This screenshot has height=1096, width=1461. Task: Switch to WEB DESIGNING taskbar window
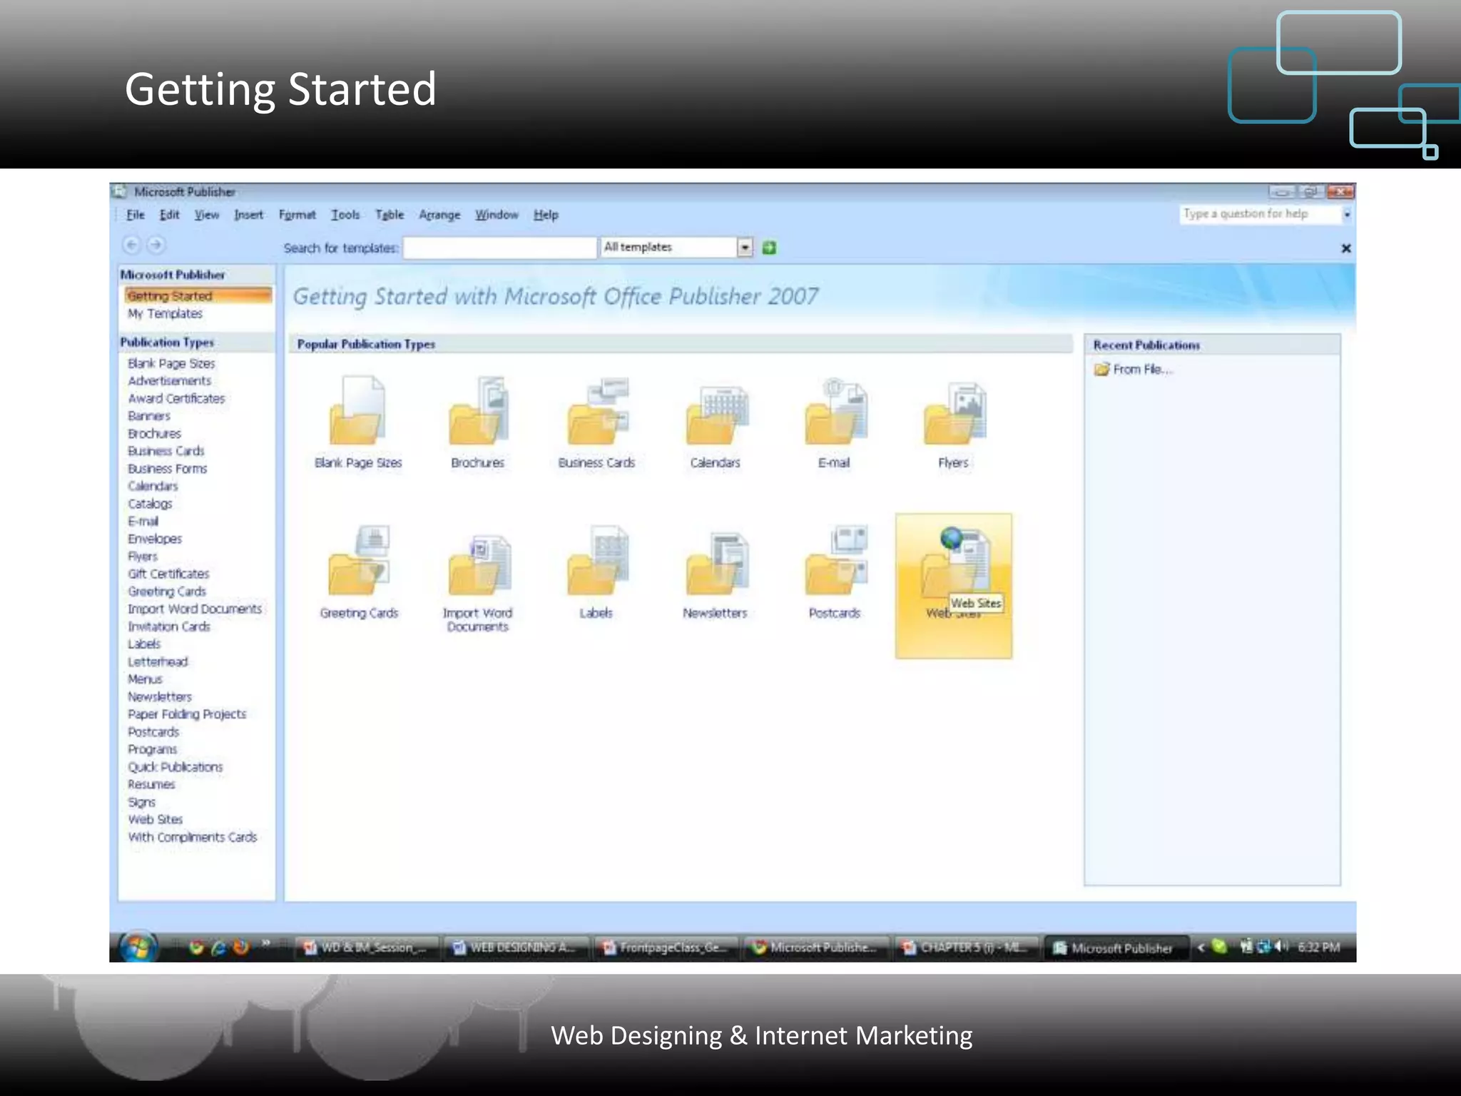click(516, 948)
